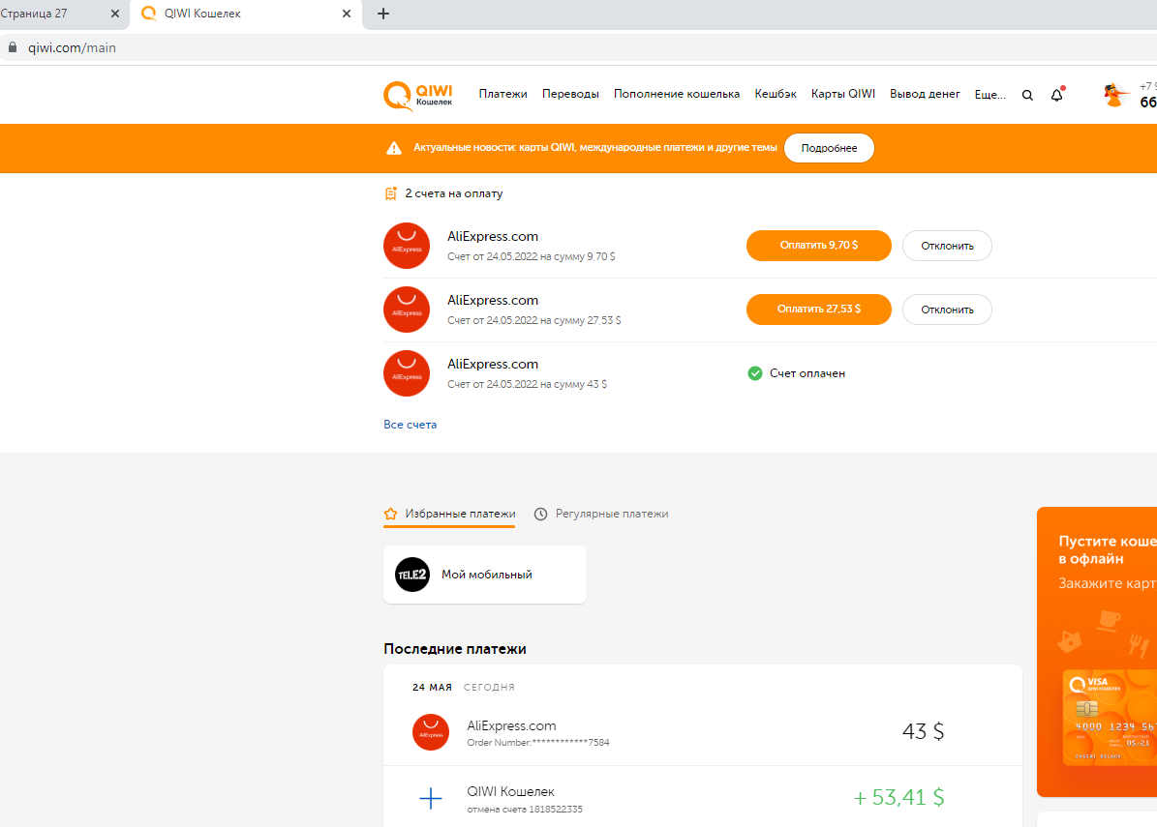Click AliExpress logo of paid 43 $ invoice
The width and height of the screenshot is (1157, 827).
tap(407, 373)
